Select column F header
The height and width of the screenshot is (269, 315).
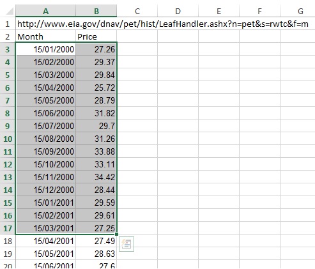[x=259, y=11]
